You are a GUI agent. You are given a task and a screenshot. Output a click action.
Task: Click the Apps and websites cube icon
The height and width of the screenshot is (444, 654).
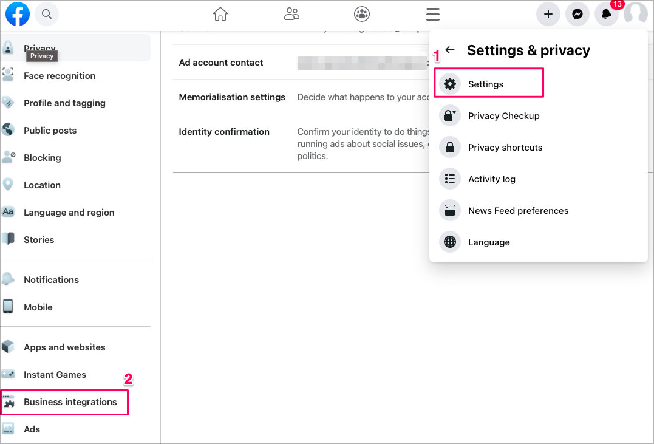click(x=8, y=346)
